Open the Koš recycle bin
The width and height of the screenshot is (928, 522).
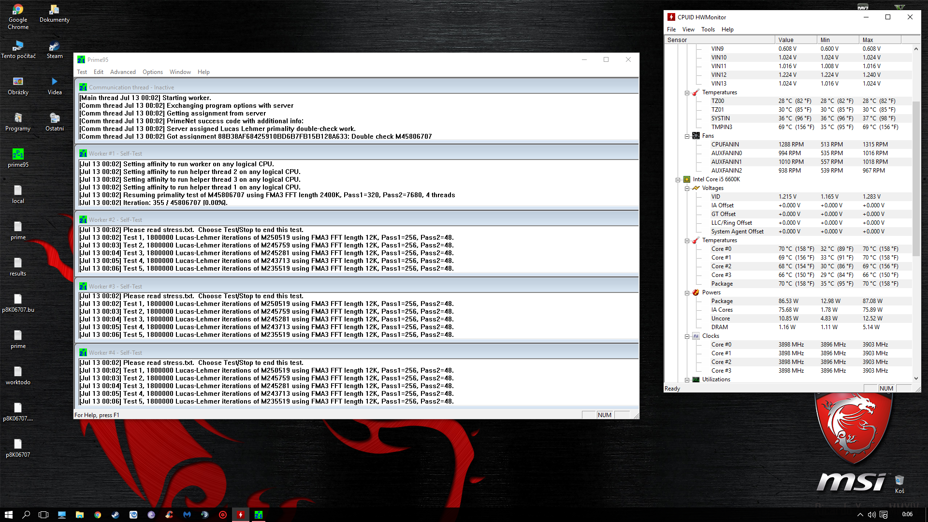(x=899, y=484)
